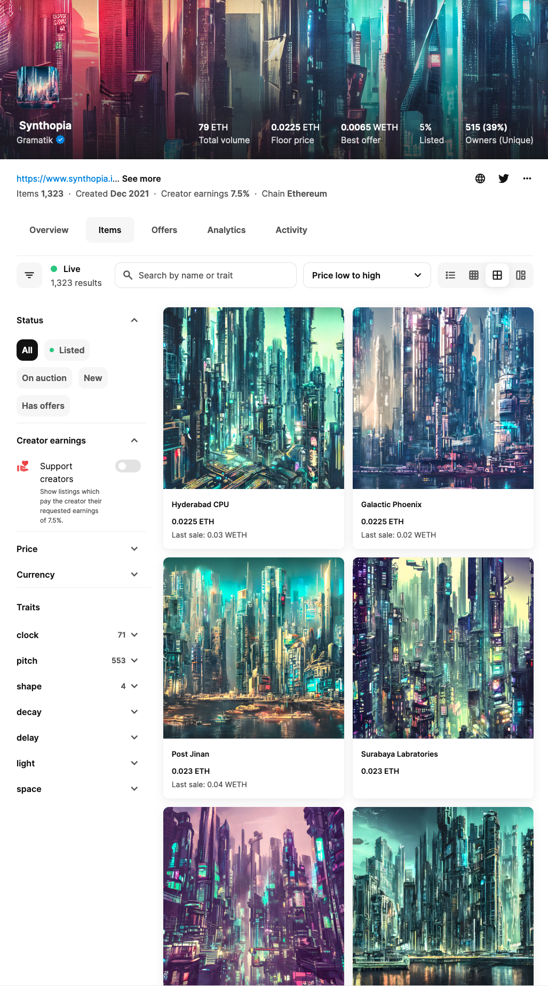Collapse the Status section
This screenshot has height=986, width=548.
point(134,320)
